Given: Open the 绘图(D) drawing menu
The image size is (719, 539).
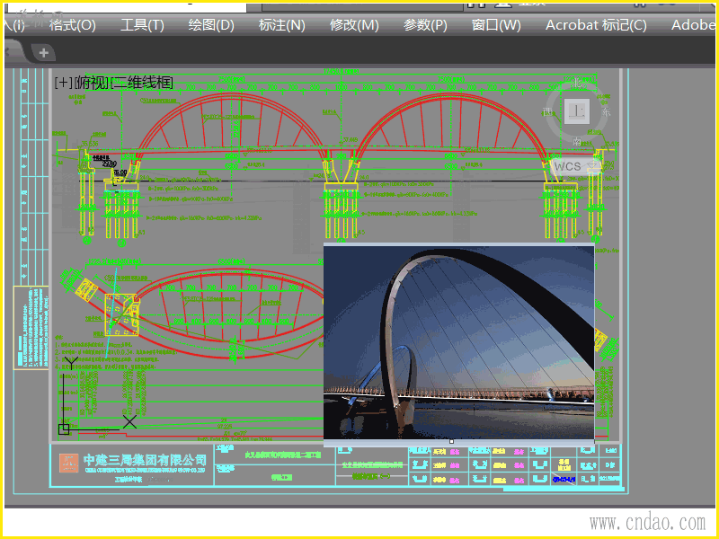Looking at the screenshot, I should 211,24.
